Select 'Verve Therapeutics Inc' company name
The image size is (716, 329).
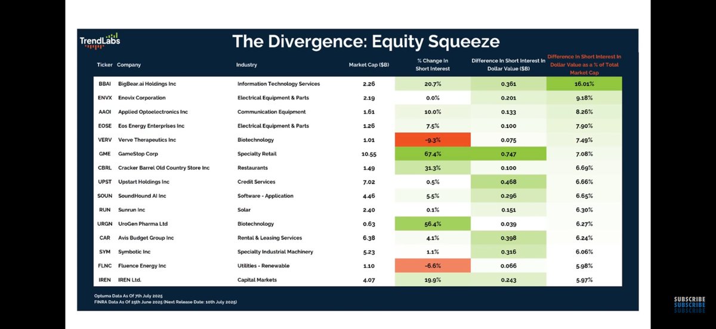coord(147,140)
